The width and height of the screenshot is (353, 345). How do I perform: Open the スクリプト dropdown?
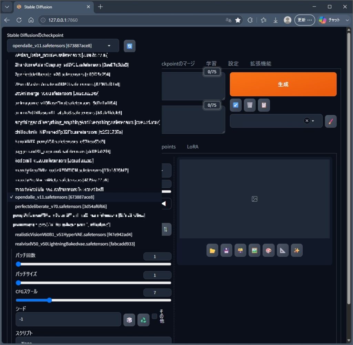pyautogui.click(x=93, y=341)
